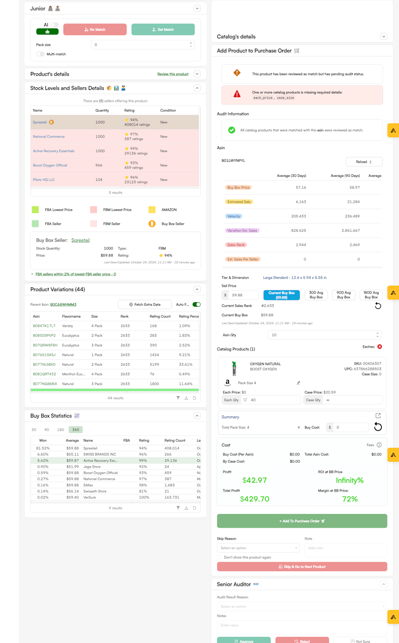
Task: Click the Amazon logo on catalog product
Action: pos(227,383)
